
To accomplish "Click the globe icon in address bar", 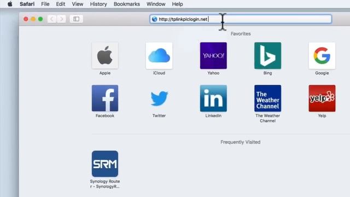I will (x=154, y=19).
